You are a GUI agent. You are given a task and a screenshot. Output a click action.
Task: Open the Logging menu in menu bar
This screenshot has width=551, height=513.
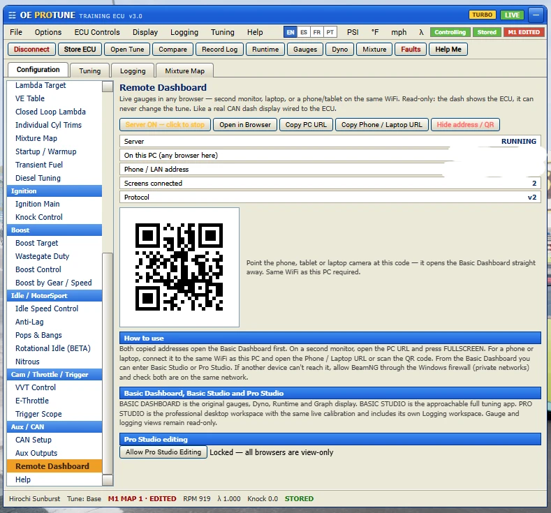tap(184, 32)
